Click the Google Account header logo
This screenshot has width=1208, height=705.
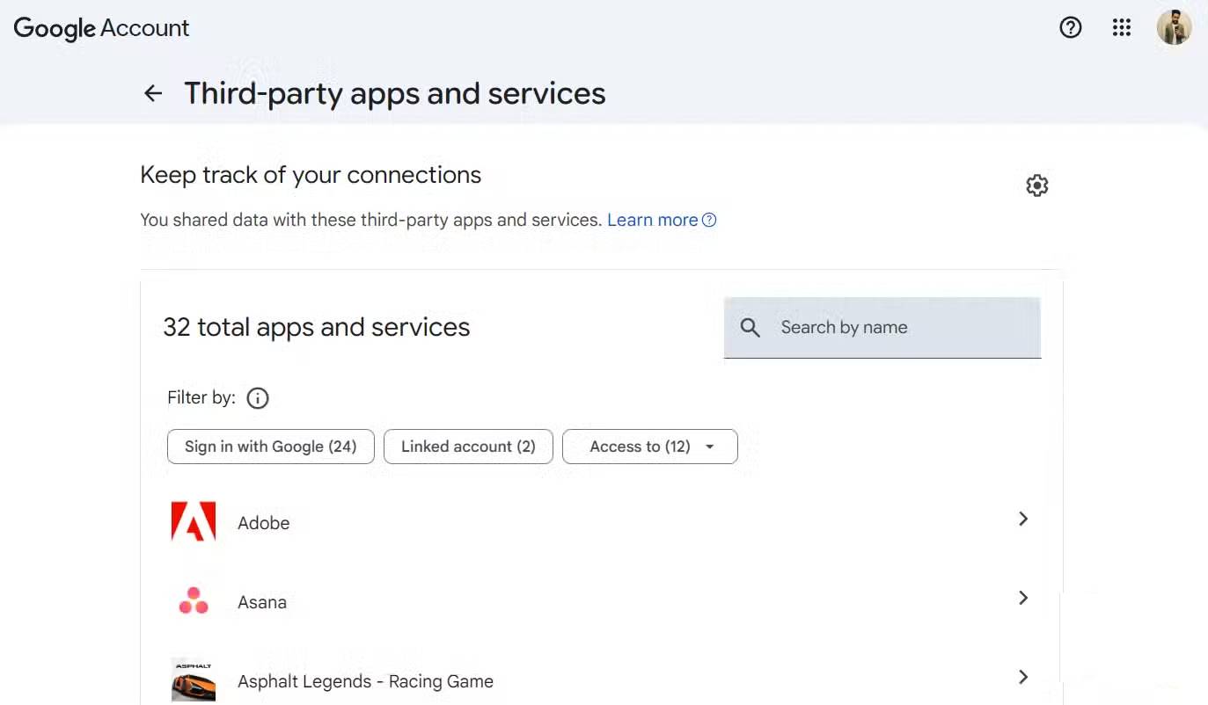[x=101, y=28]
